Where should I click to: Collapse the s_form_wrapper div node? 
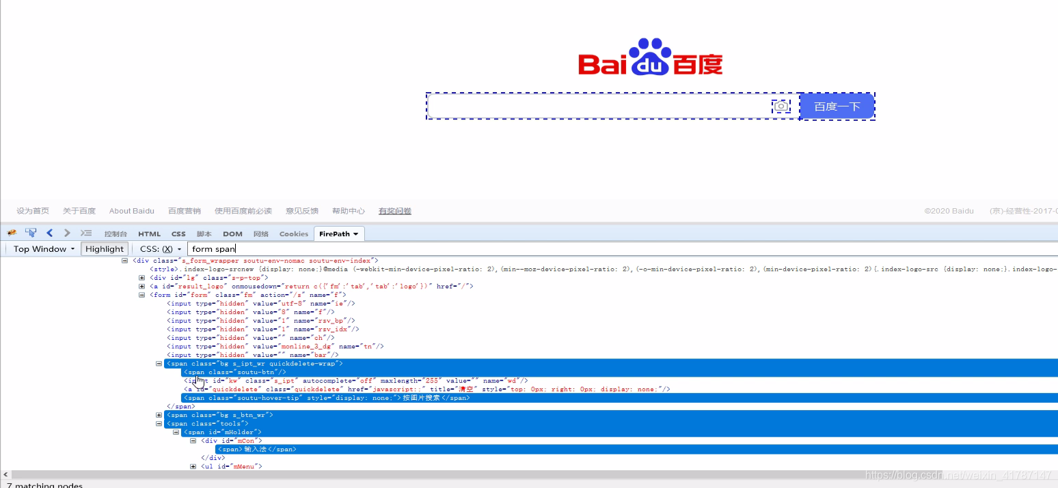tap(124, 261)
